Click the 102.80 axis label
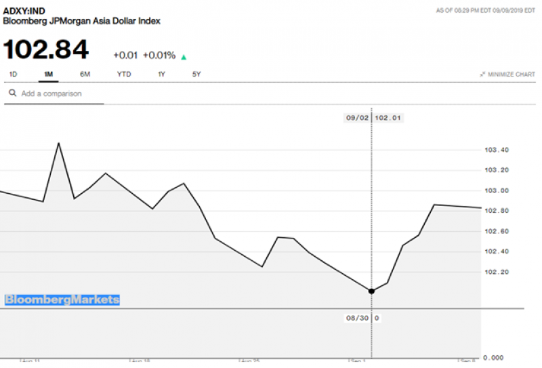Screen dimensions: 542x368 coord(497,211)
